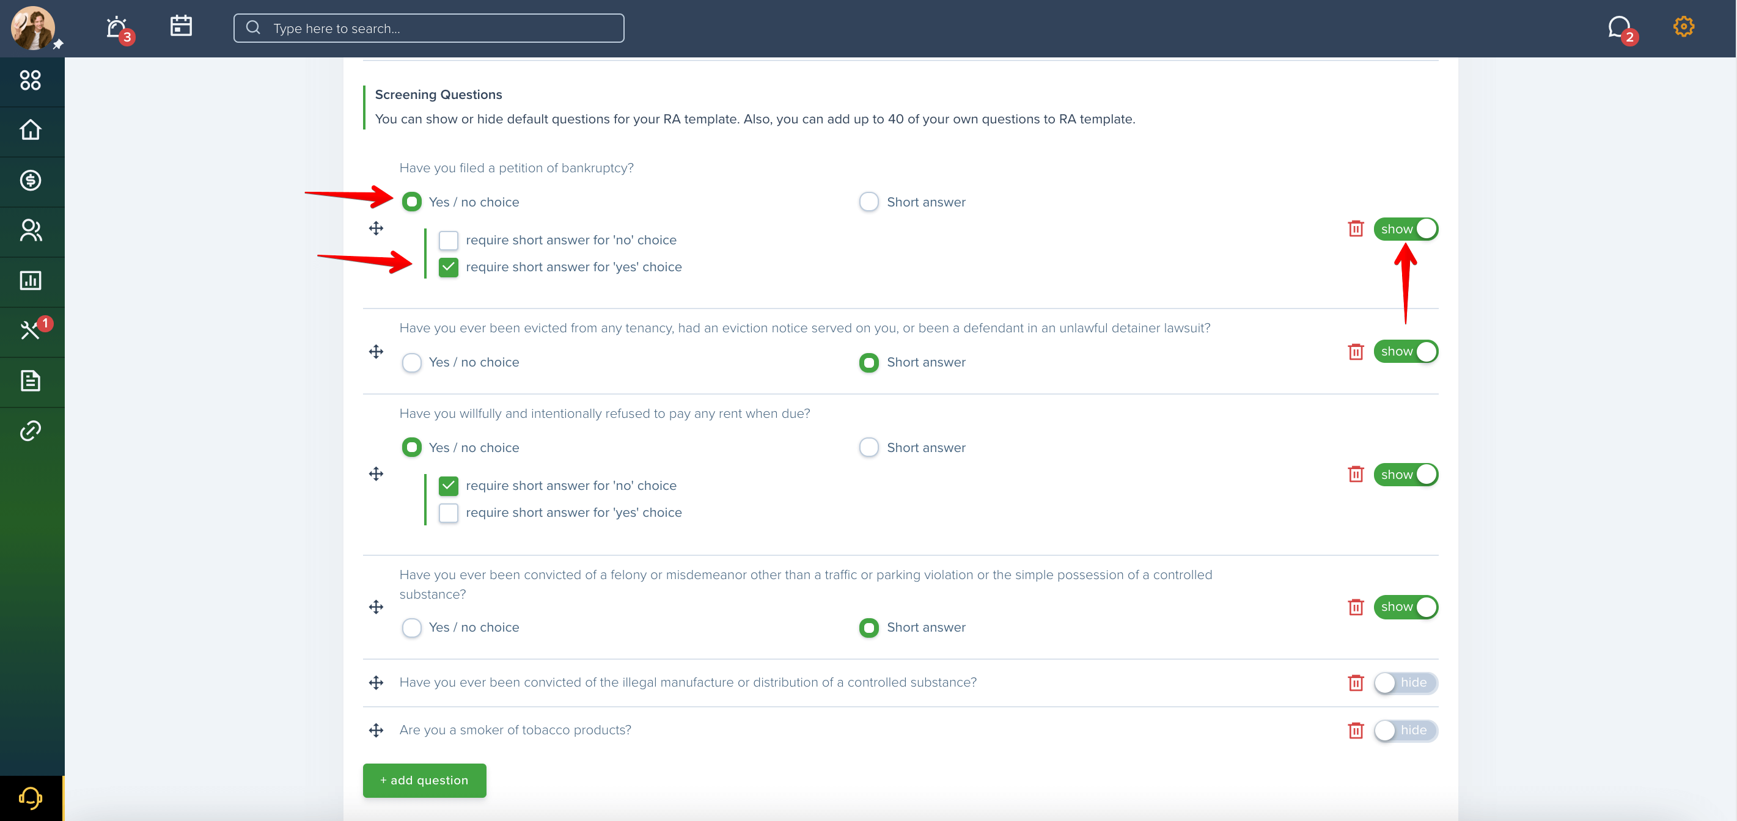This screenshot has width=1737, height=821.
Task: Delete the refused to pay rent question
Action: click(x=1356, y=475)
